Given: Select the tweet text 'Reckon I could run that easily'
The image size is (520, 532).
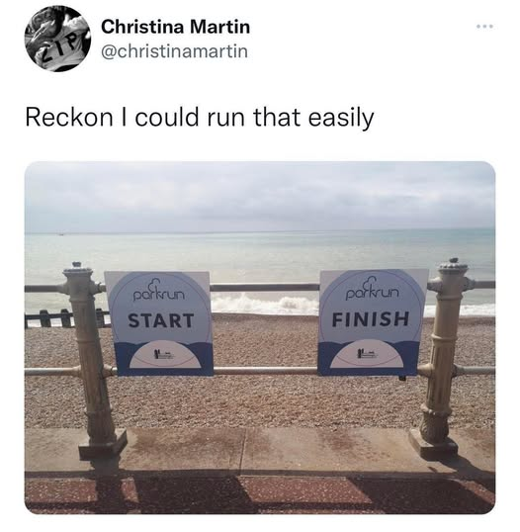Looking at the screenshot, I should coord(200,118).
